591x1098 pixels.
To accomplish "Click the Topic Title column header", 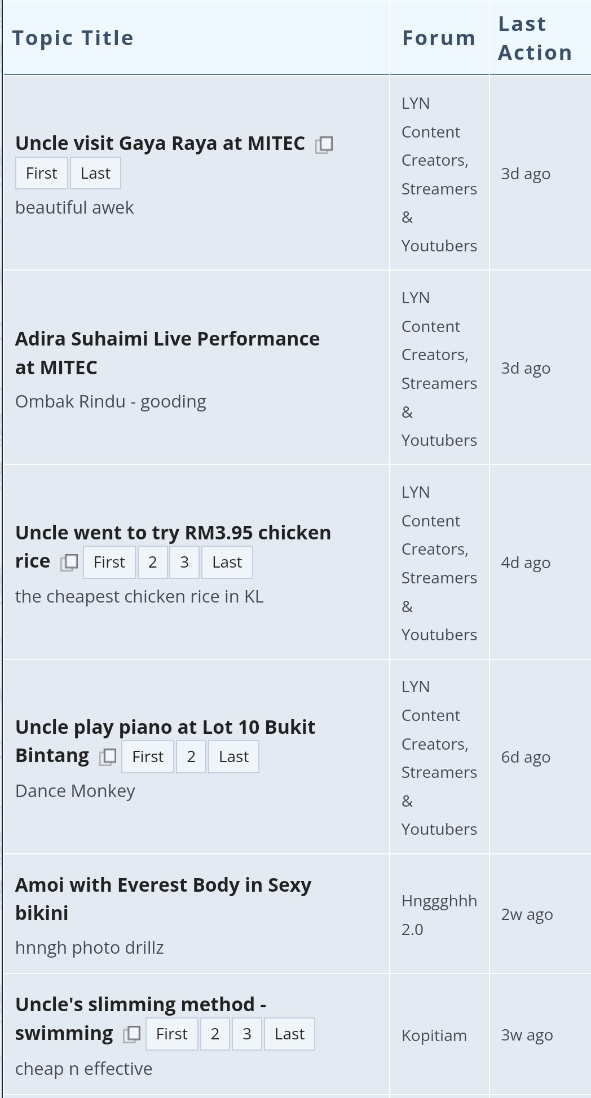I will [x=73, y=38].
